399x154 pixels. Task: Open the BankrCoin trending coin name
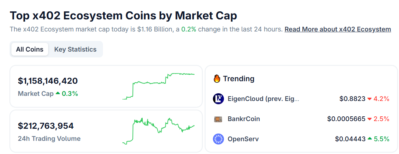click(244, 119)
